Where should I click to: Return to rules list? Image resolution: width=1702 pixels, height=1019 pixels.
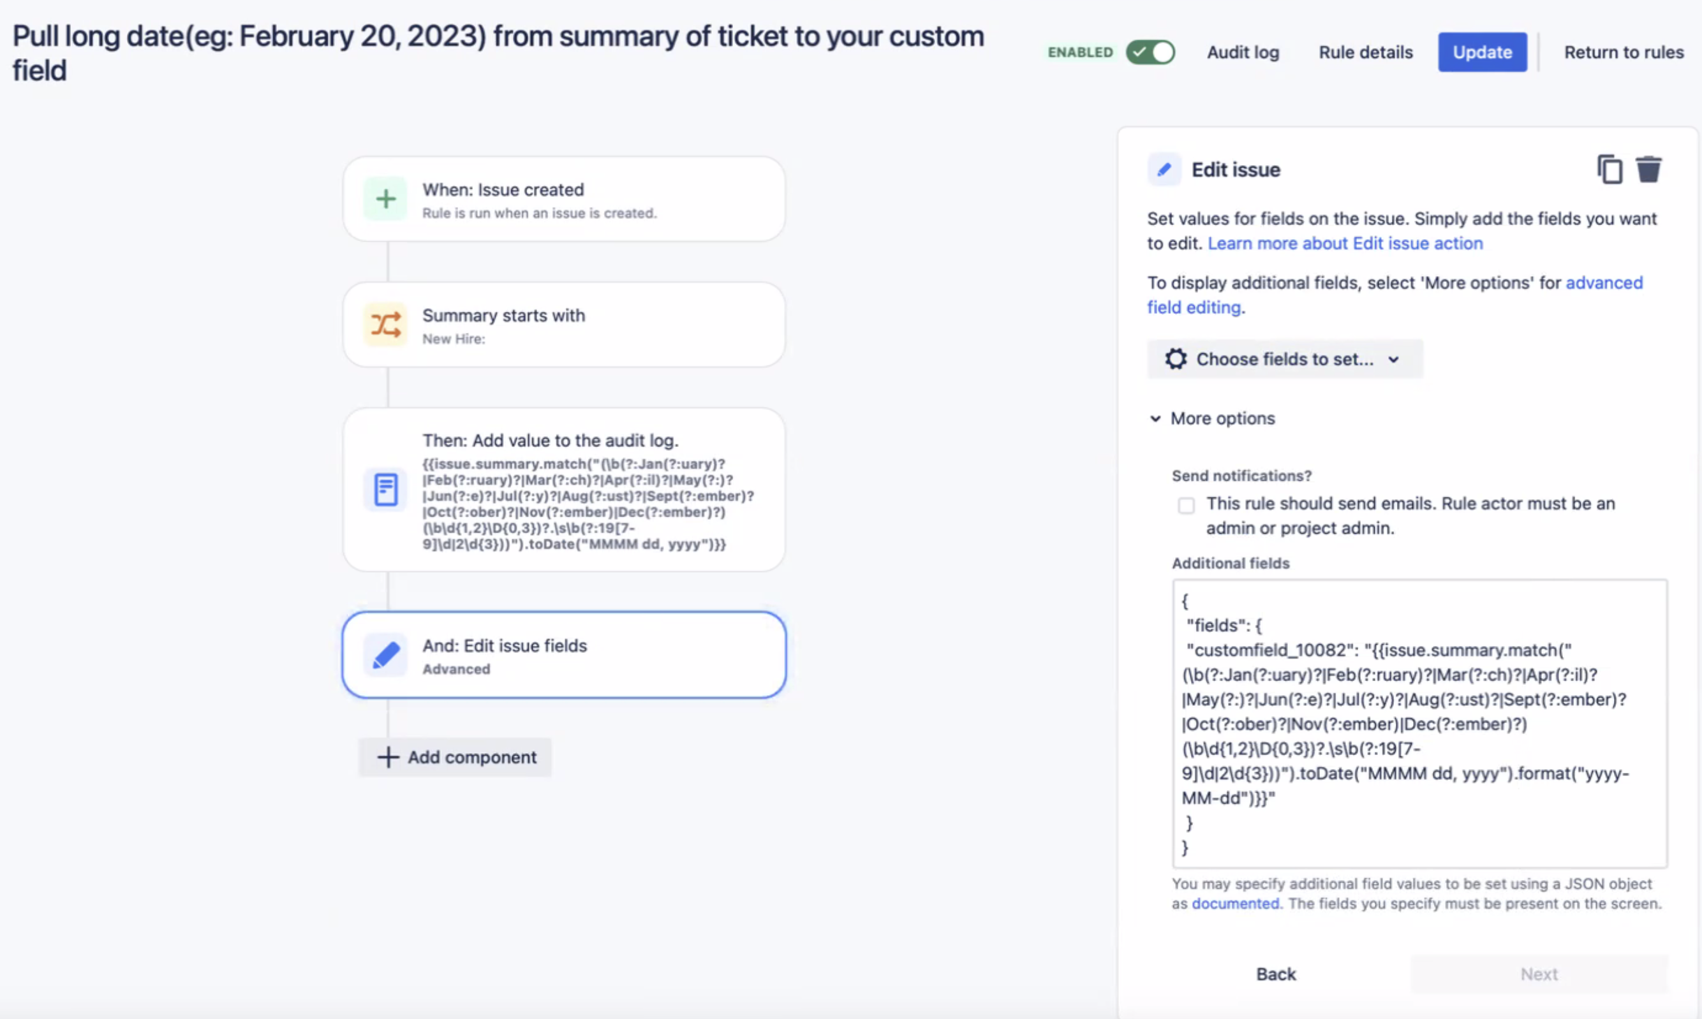1624,52
